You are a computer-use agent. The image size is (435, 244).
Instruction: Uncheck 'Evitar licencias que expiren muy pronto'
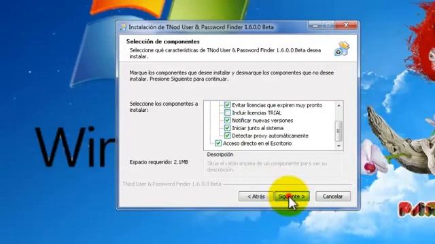click(x=227, y=105)
